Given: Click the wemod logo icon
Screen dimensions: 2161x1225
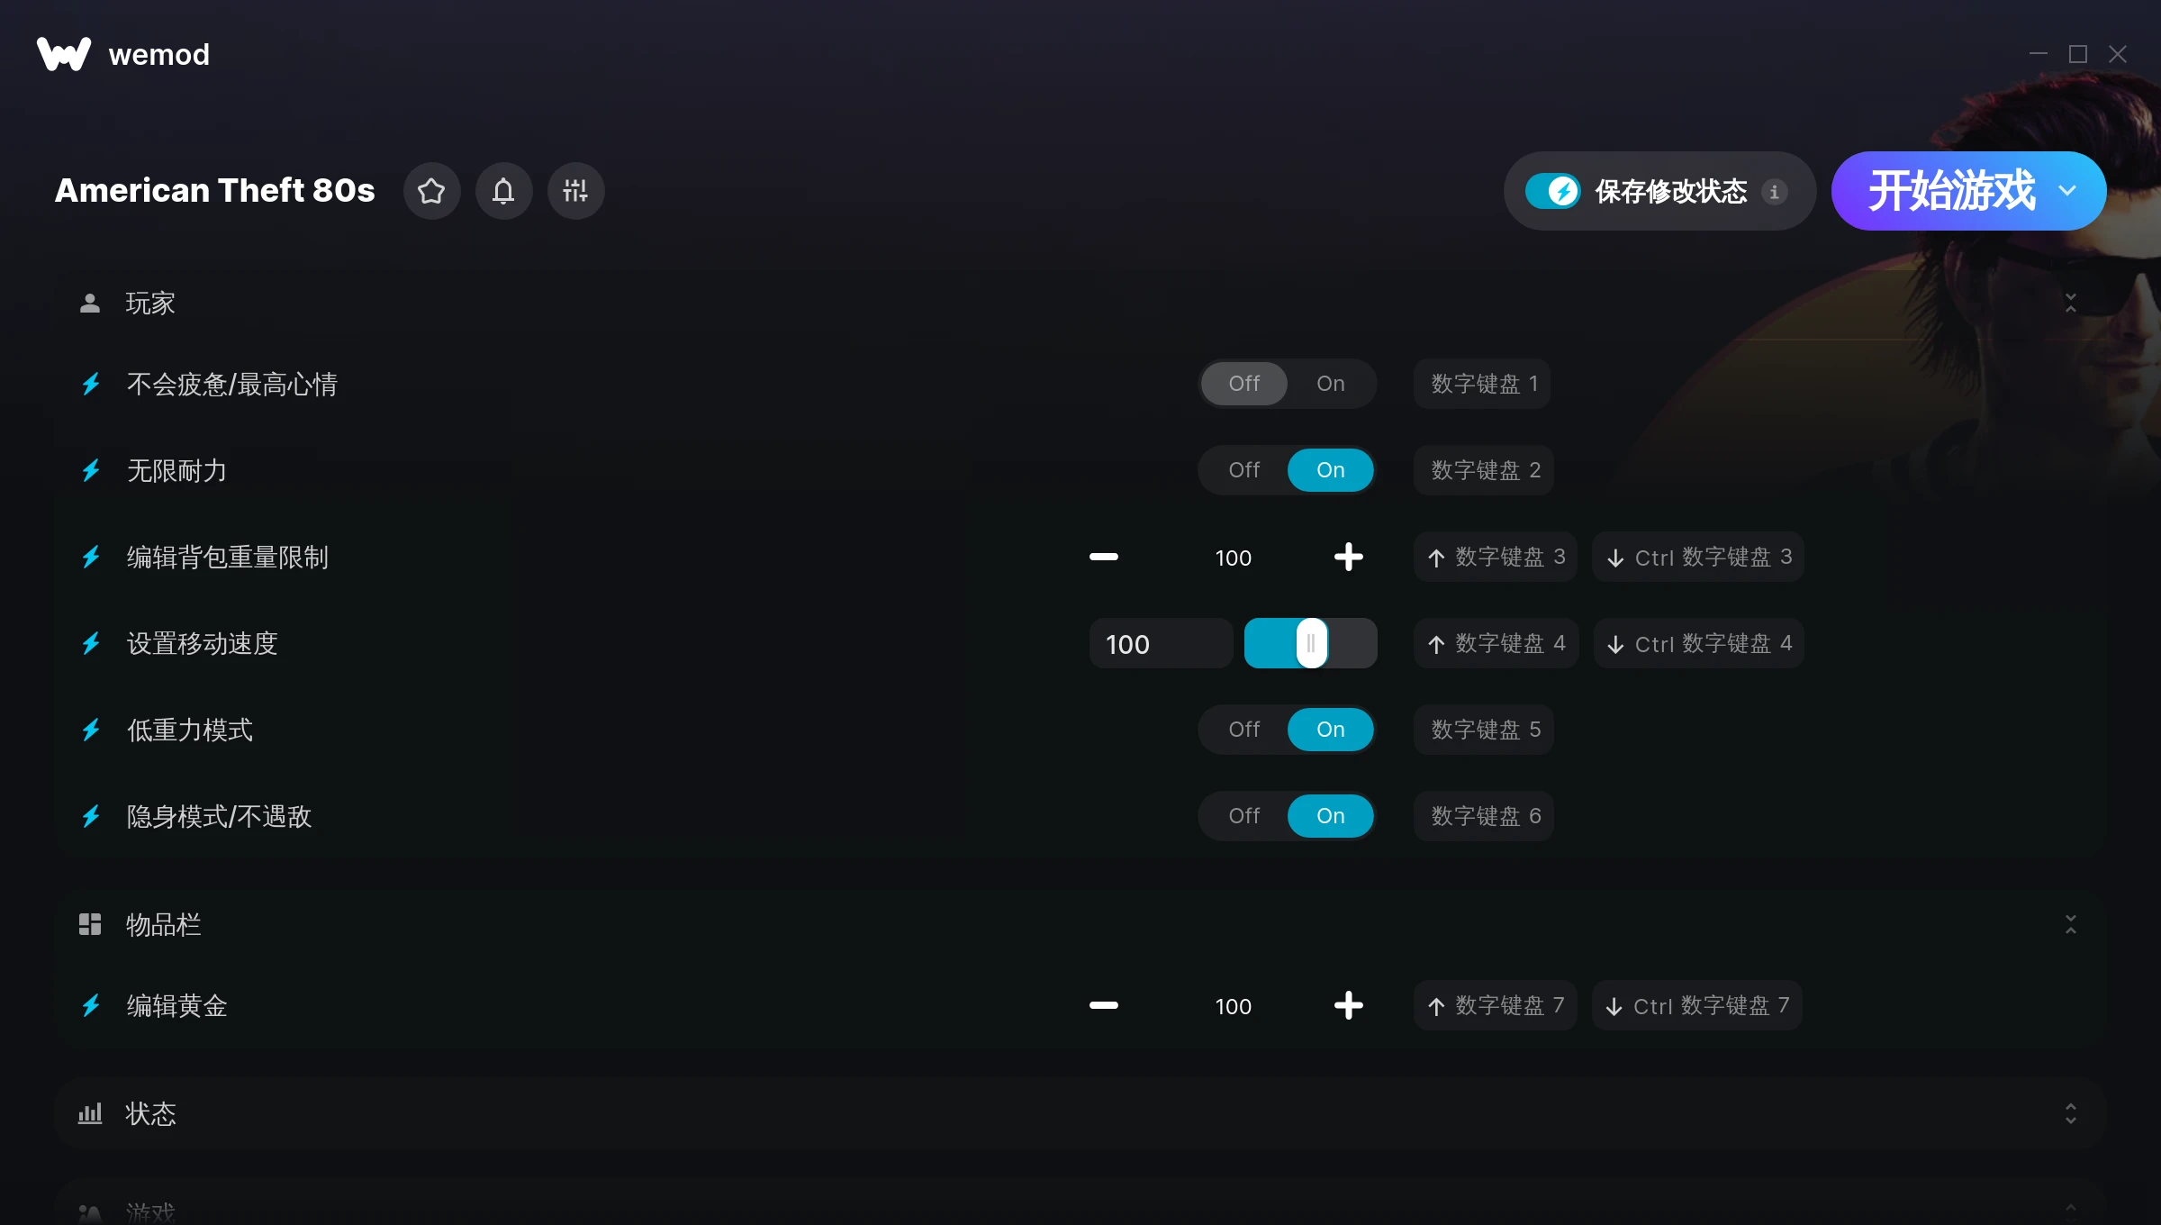Looking at the screenshot, I should 64,54.
